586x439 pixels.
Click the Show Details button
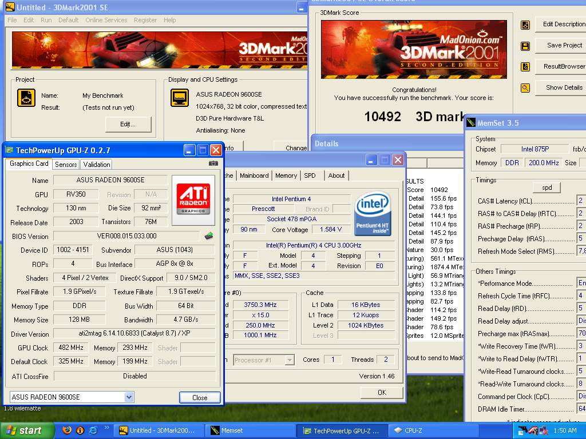click(x=560, y=87)
